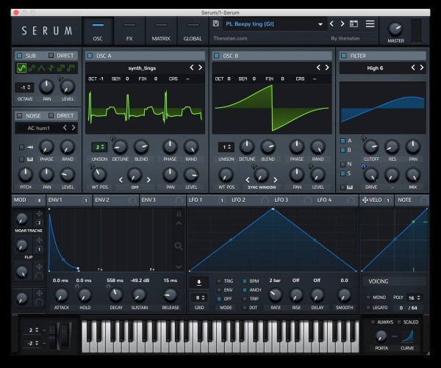Open the preset name dropdown

(x=320, y=24)
